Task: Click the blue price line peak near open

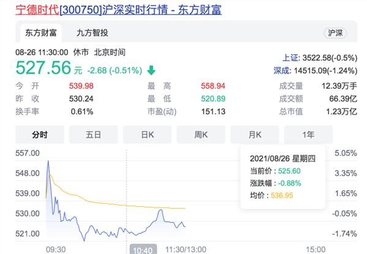Action: pos(48,162)
